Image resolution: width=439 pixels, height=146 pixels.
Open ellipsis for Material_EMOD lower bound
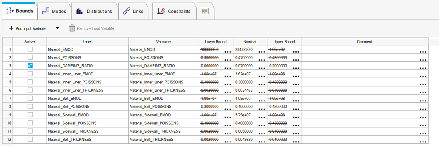coord(228,52)
